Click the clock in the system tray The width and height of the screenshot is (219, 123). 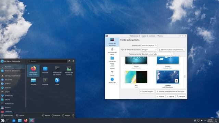pyautogui.click(x=210, y=121)
